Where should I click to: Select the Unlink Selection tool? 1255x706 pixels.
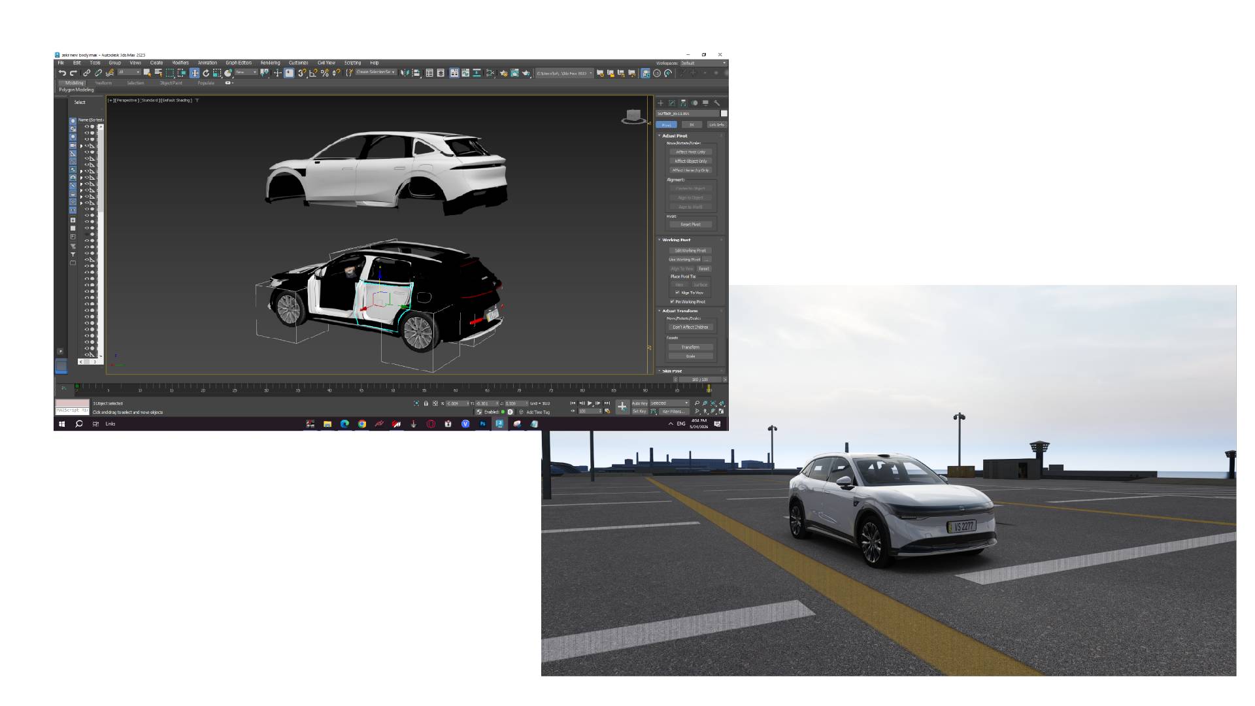tap(98, 73)
